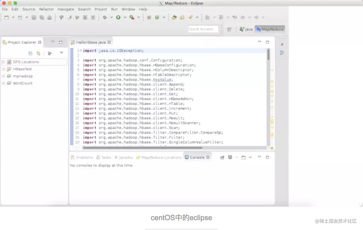This screenshot has height=230, width=363.
Task: Open the Search dropdown arrow
Action: click(x=197, y=17)
